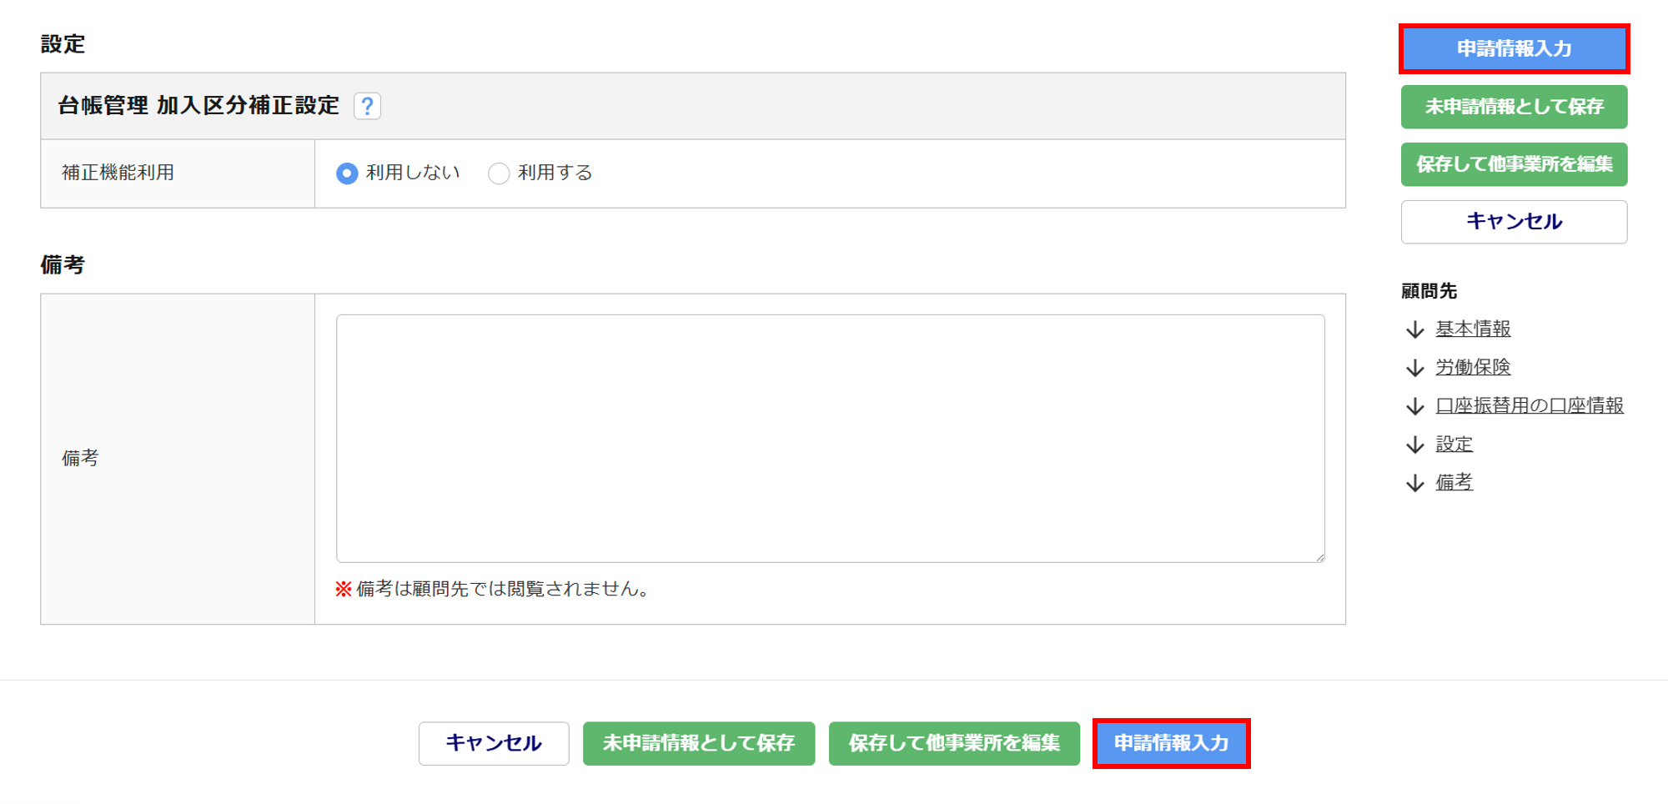Viewport: 1668px width, 804px height.
Task: Go to the 口座振替用の口座情報 link
Action: (x=1530, y=406)
